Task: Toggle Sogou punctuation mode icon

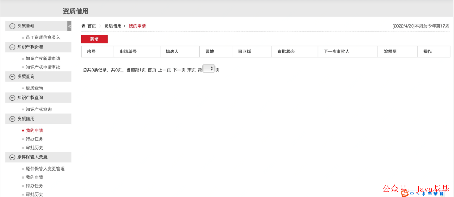Action: tap(418, 194)
